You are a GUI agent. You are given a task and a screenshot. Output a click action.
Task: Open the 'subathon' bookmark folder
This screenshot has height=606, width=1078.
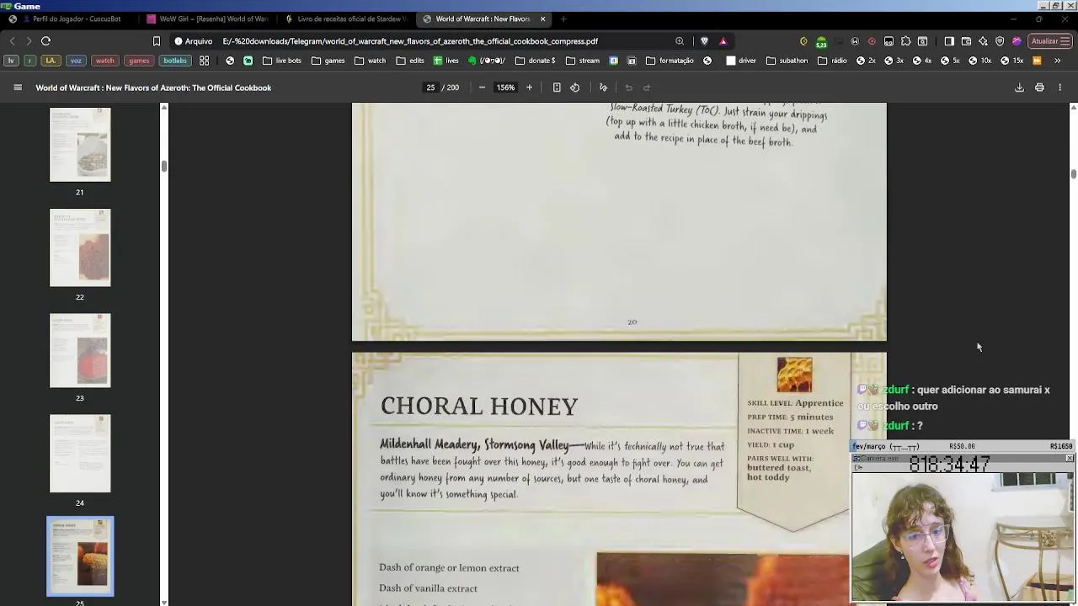click(x=787, y=61)
